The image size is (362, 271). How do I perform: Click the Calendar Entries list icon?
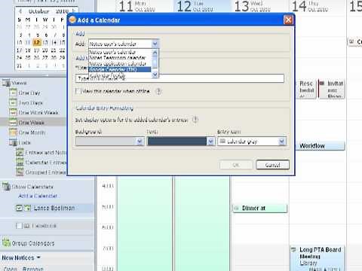point(20,162)
